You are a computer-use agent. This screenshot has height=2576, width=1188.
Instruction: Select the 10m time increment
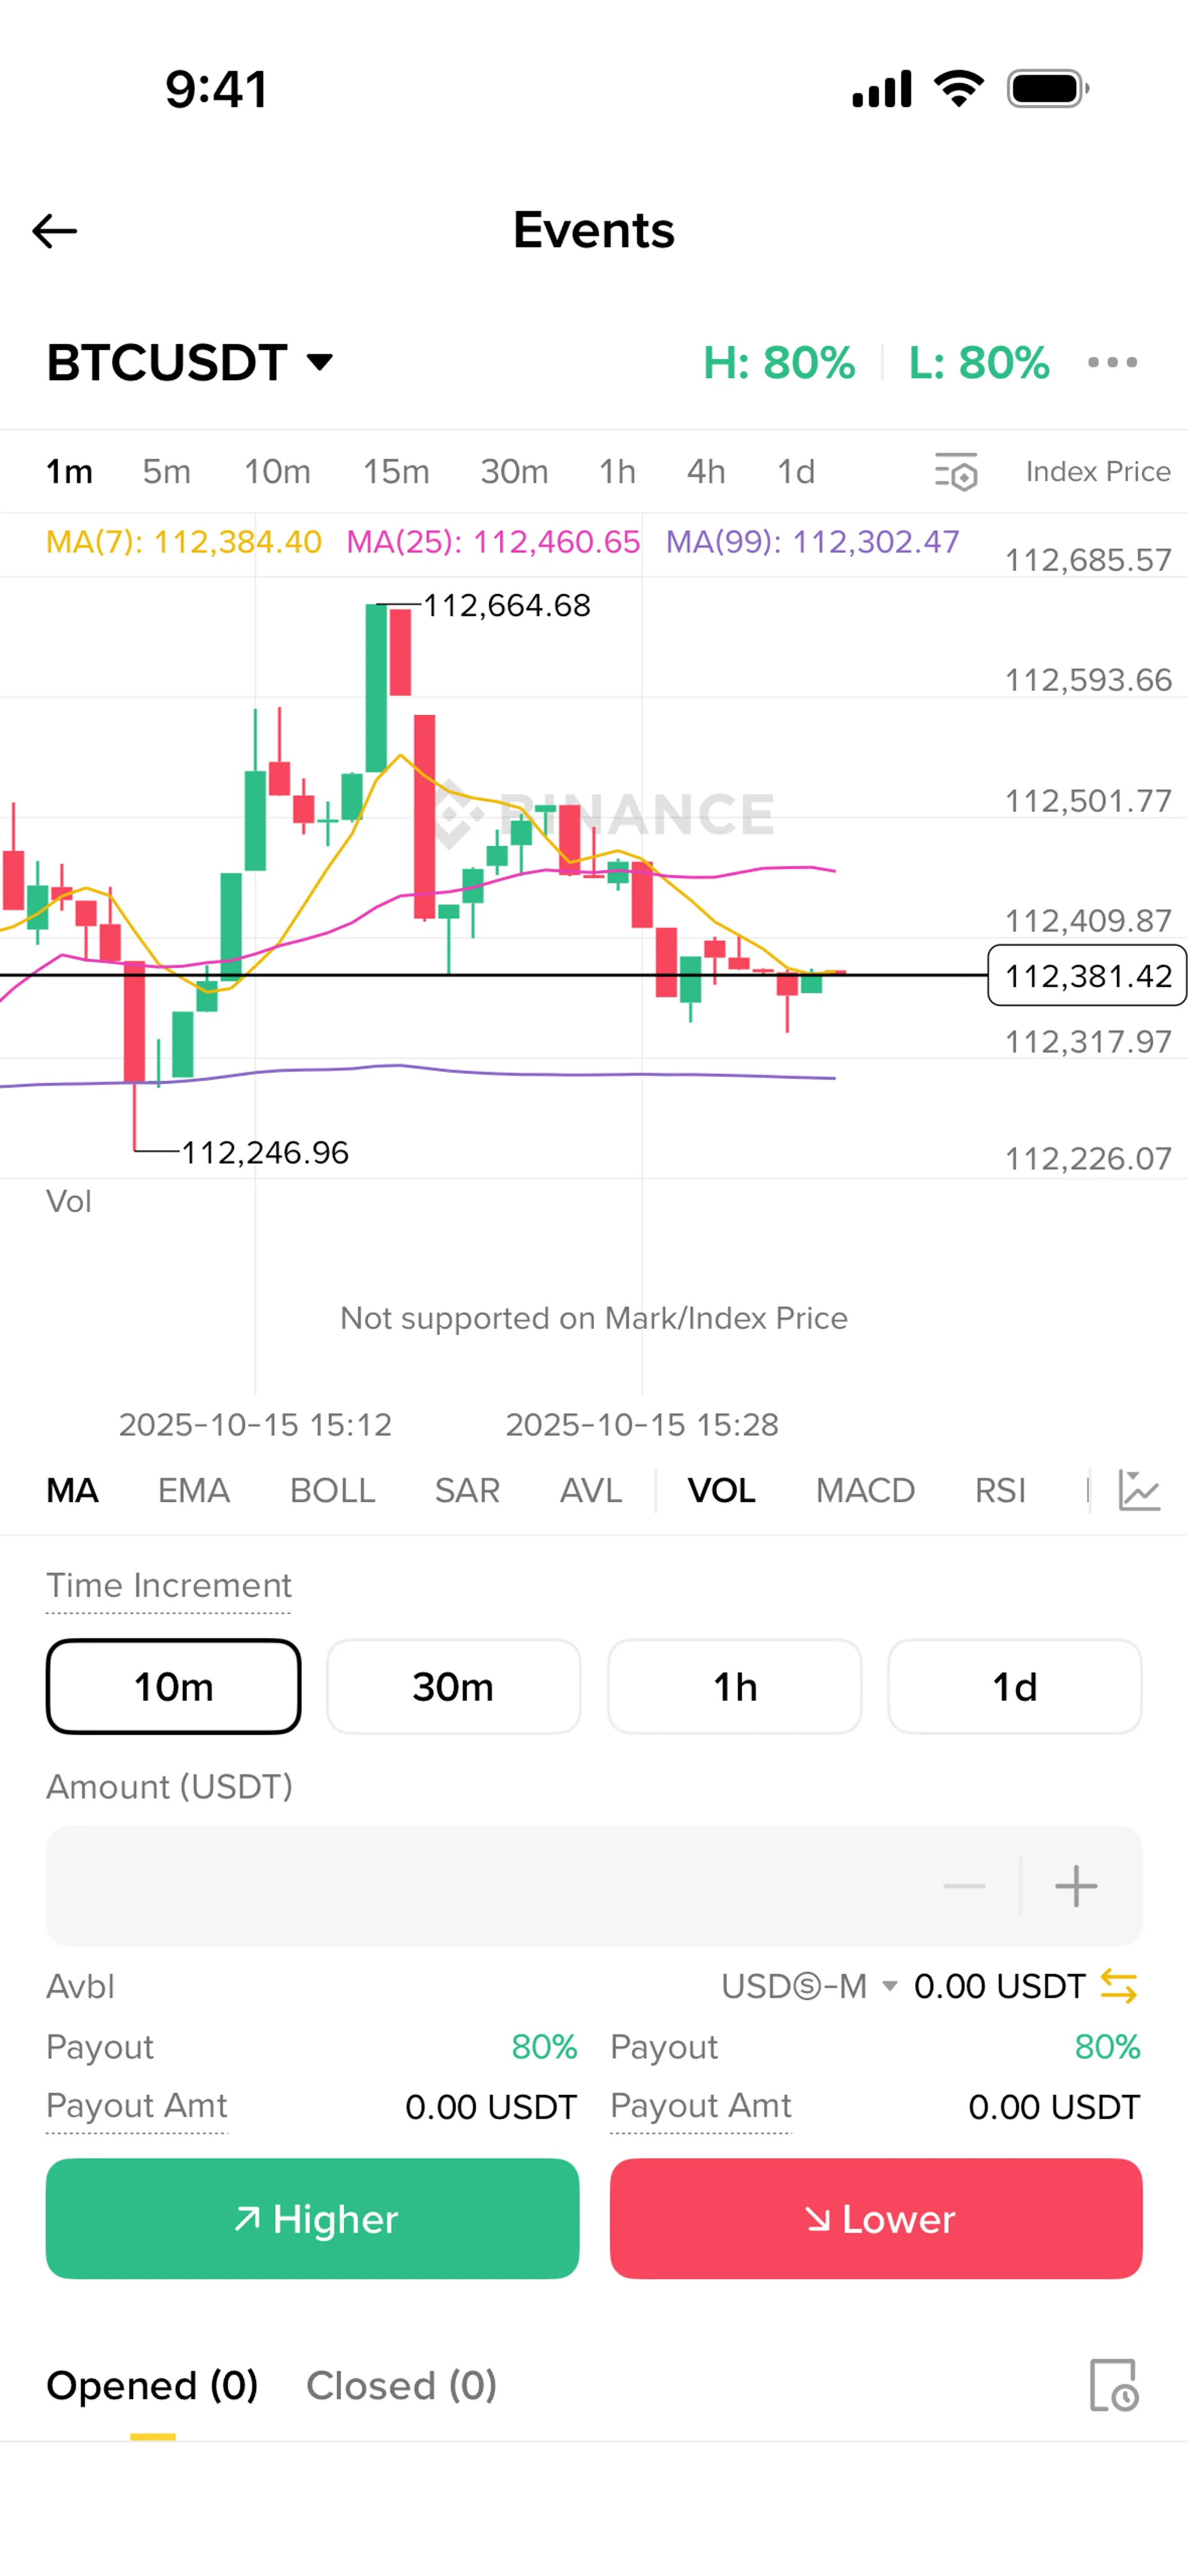[x=174, y=1686]
